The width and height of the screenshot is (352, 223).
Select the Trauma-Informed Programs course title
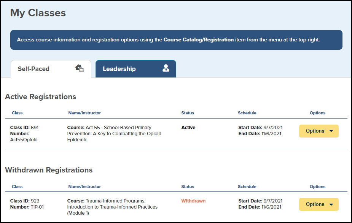pos(112,207)
